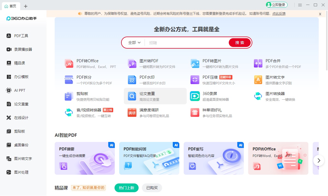Open a new tab with the plus button
This screenshot has width=328, height=196.
tap(26, 6)
